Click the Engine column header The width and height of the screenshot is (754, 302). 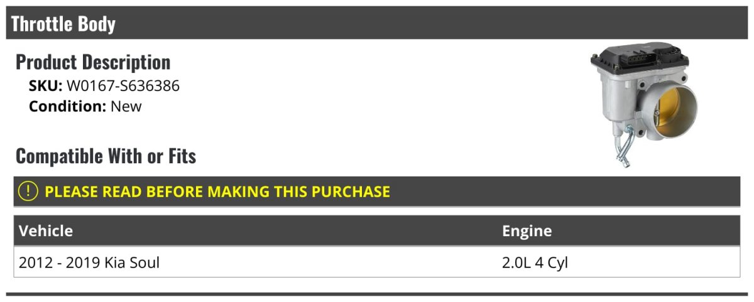[x=527, y=230]
